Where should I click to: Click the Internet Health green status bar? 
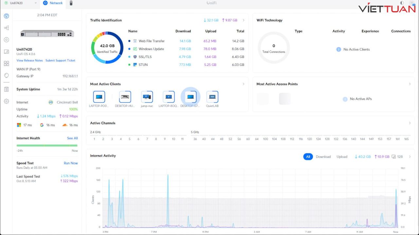47,146
